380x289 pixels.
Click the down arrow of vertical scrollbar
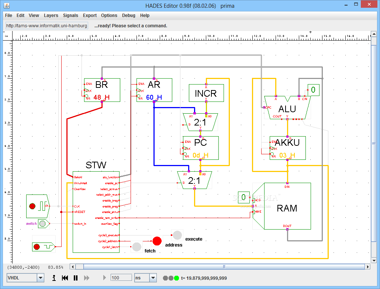tap(374, 260)
